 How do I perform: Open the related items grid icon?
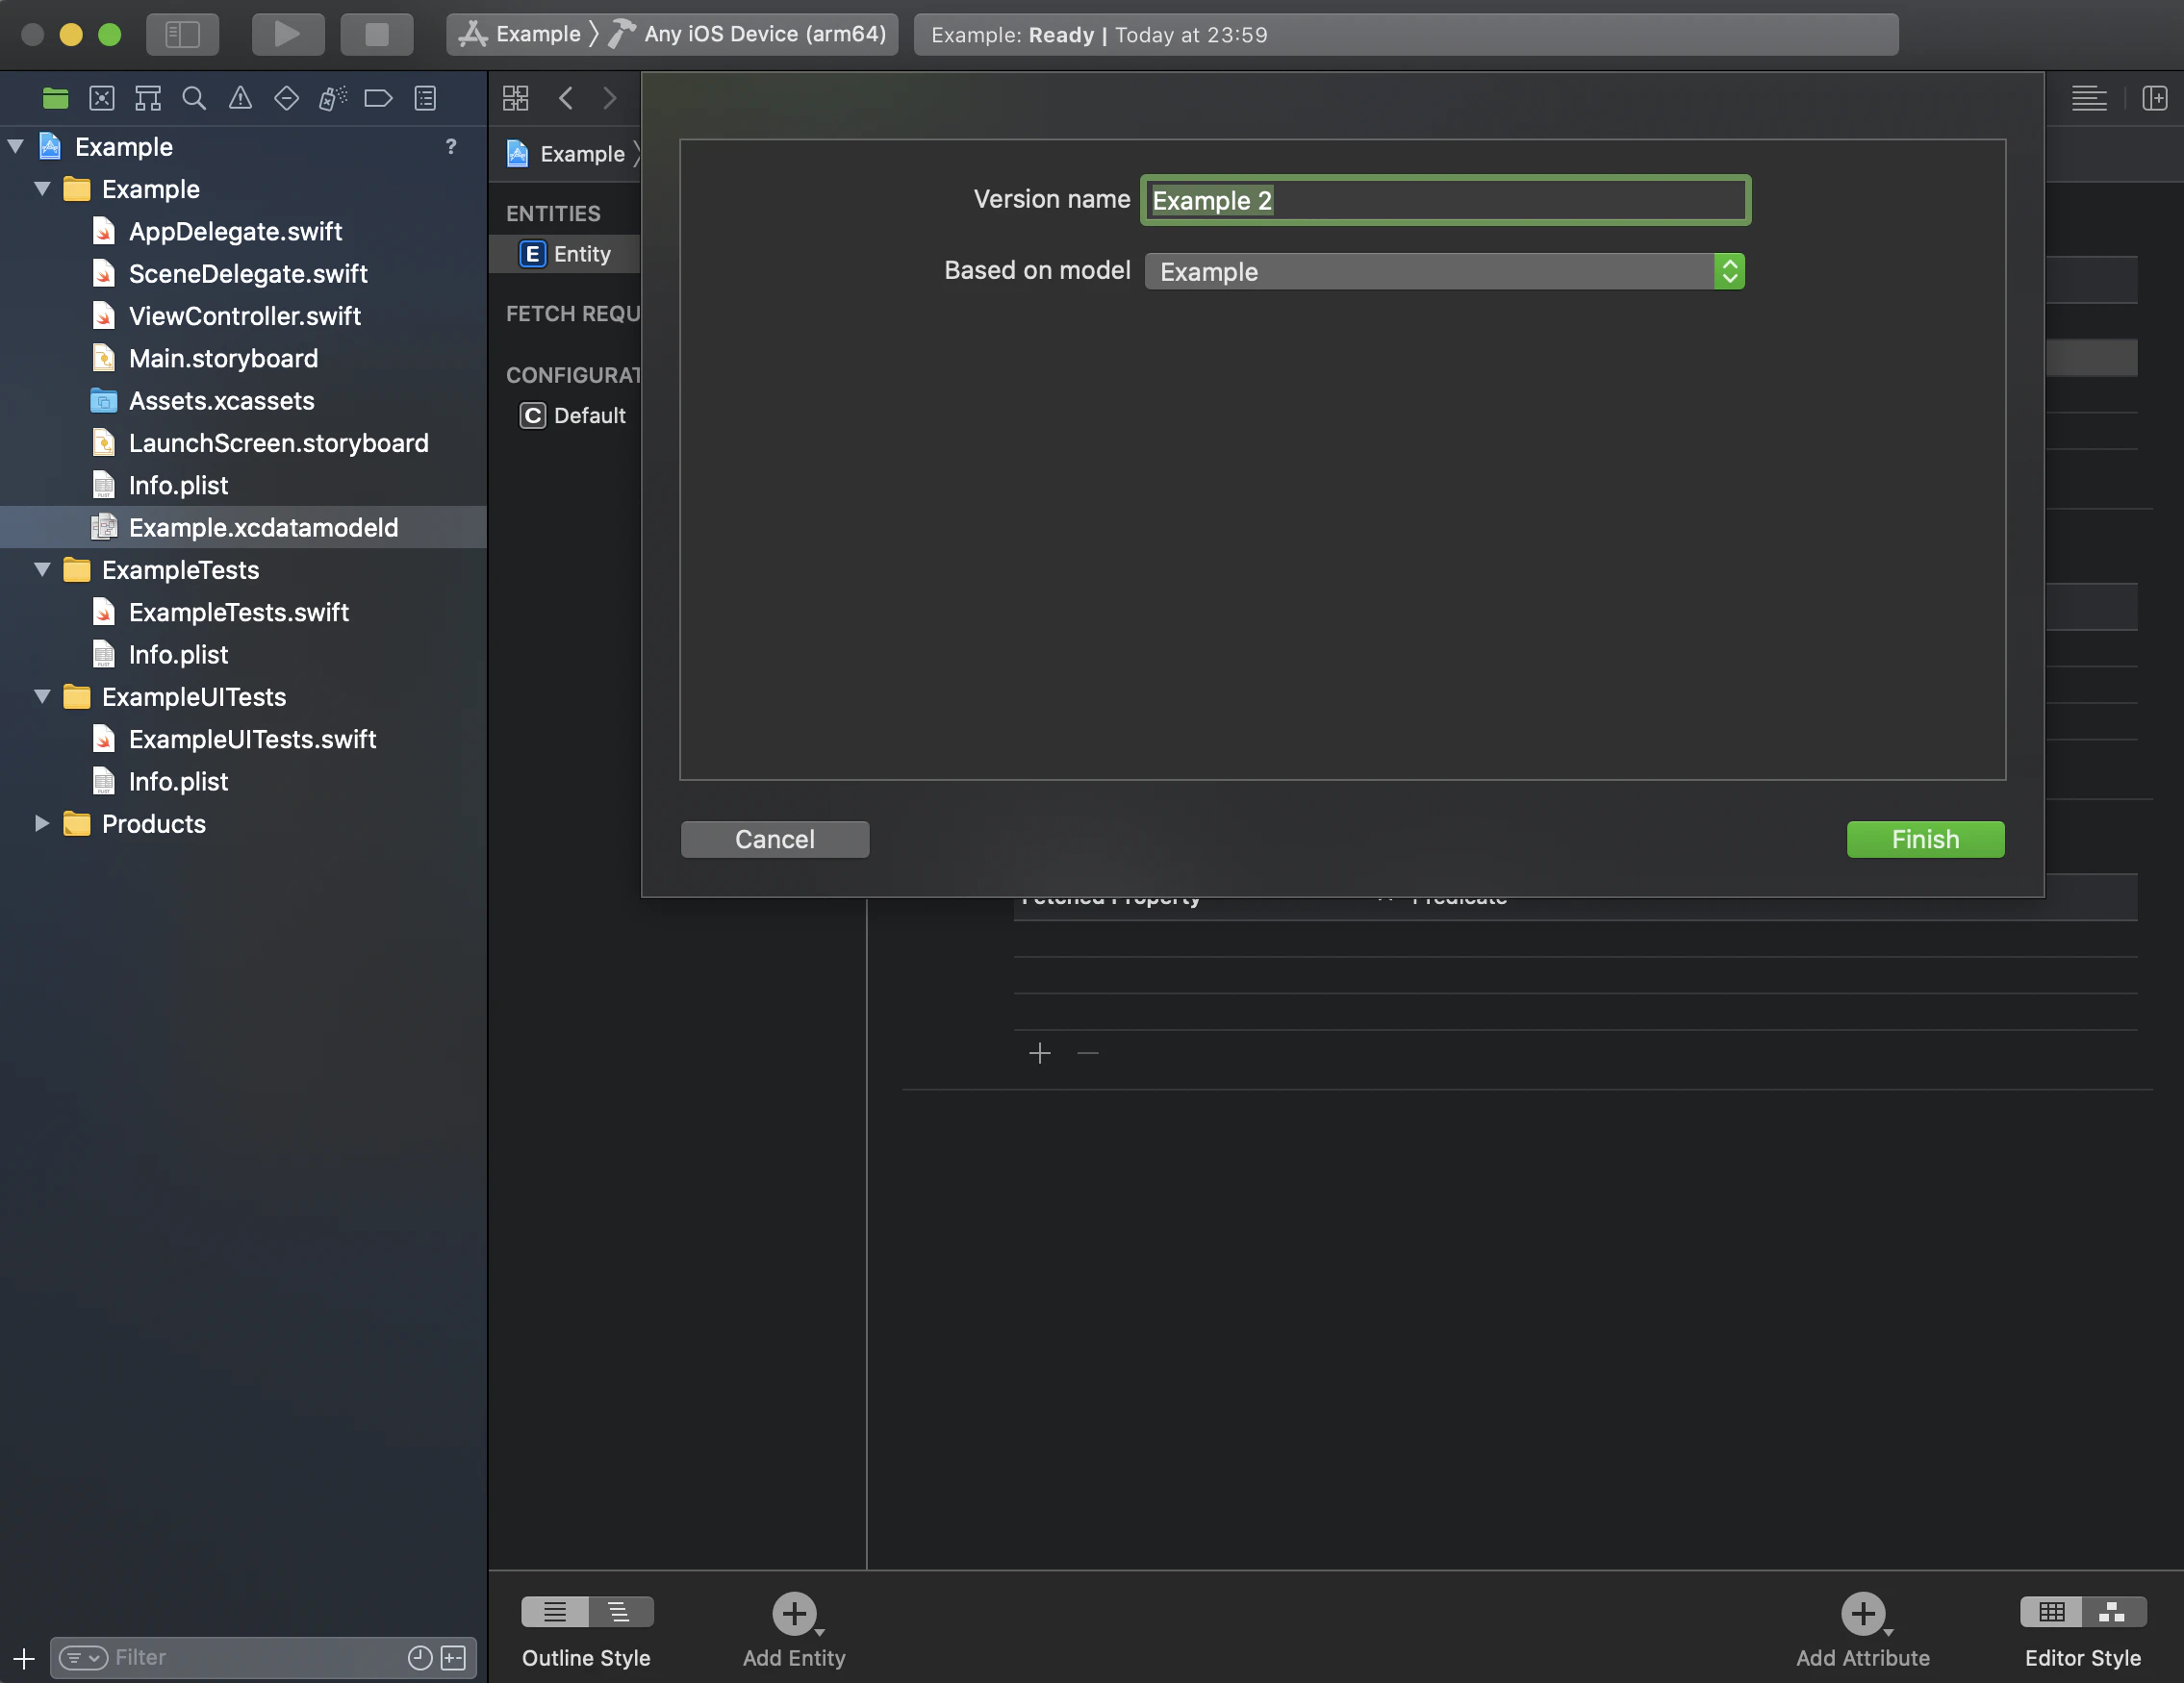coord(515,98)
